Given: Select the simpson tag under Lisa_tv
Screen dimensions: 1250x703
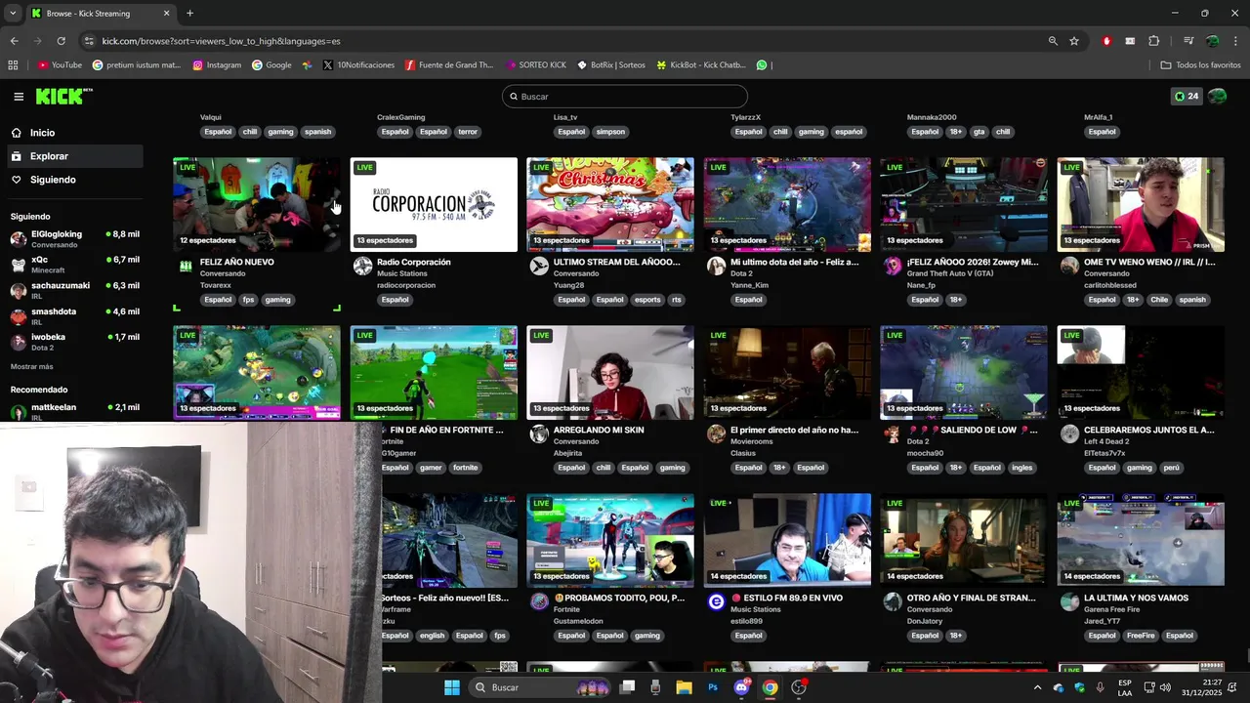Looking at the screenshot, I should 610,132.
